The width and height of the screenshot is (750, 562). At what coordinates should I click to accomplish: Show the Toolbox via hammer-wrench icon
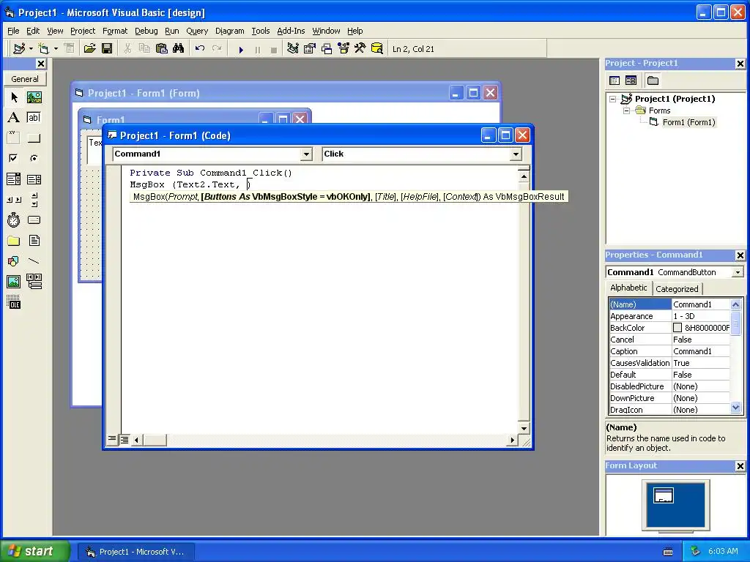360,49
